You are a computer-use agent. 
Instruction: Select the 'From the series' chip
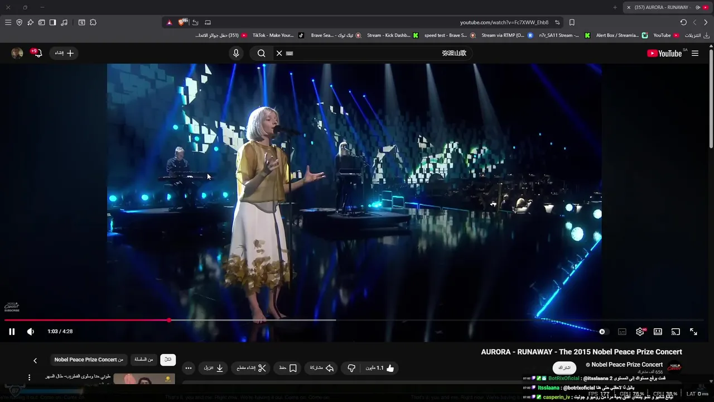tap(143, 360)
